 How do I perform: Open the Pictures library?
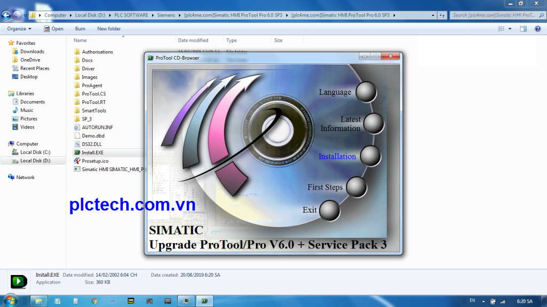pyautogui.click(x=25, y=118)
